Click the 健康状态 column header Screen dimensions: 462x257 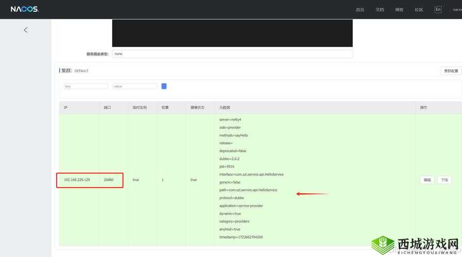coord(197,107)
